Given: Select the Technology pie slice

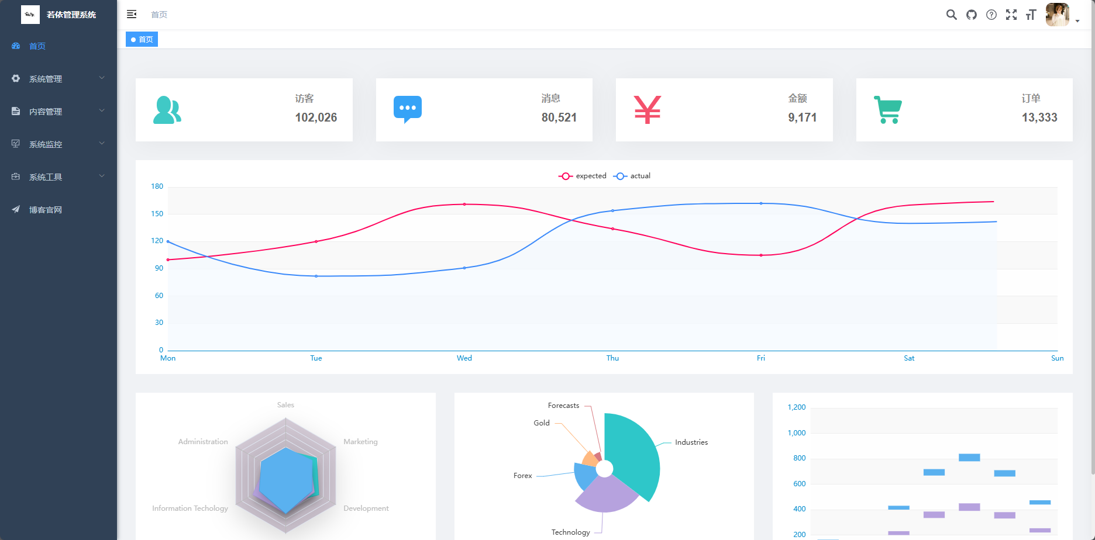Looking at the screenshot, I should [x=605, y=496].
